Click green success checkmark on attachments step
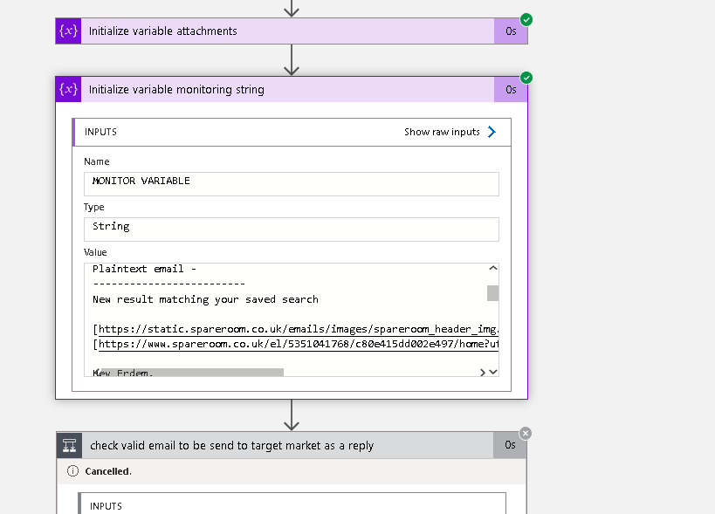This screenshot has height=514, width=715. point(526,19)
